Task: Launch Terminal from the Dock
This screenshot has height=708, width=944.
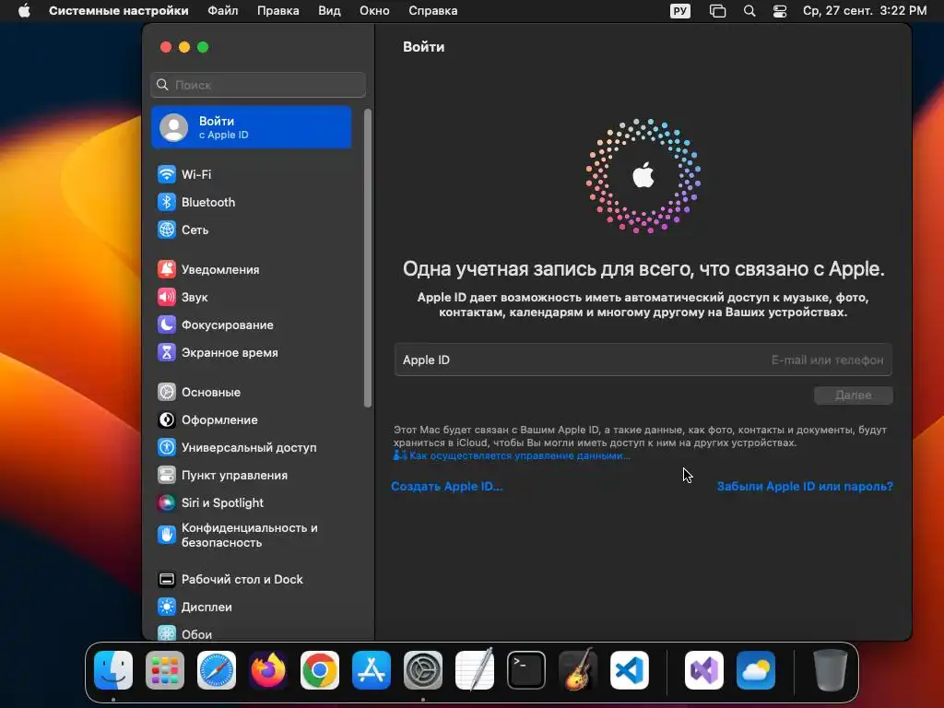Action: point(526,670)
